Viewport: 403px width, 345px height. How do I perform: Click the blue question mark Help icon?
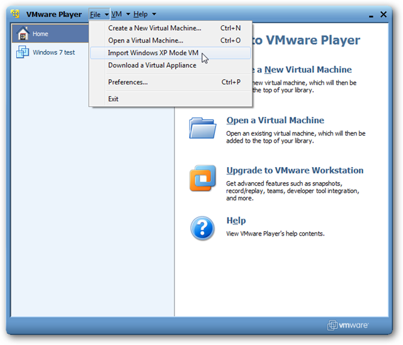pyautogui.click(x=203, y=227)
